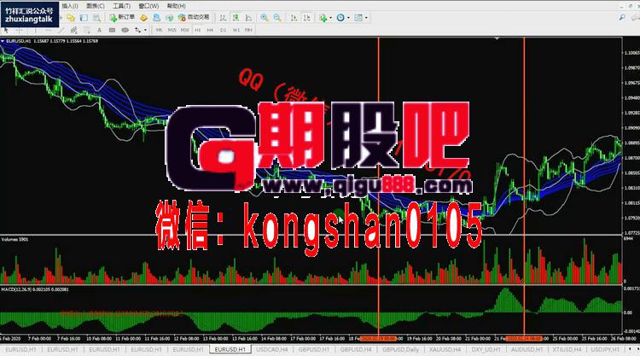
Task: Open MetaEditor yellow diamond icon
Action: [143, 18]
